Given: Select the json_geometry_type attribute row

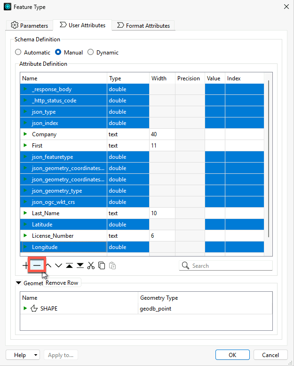Looking at the screenshot, I should [x=142, y=190].
